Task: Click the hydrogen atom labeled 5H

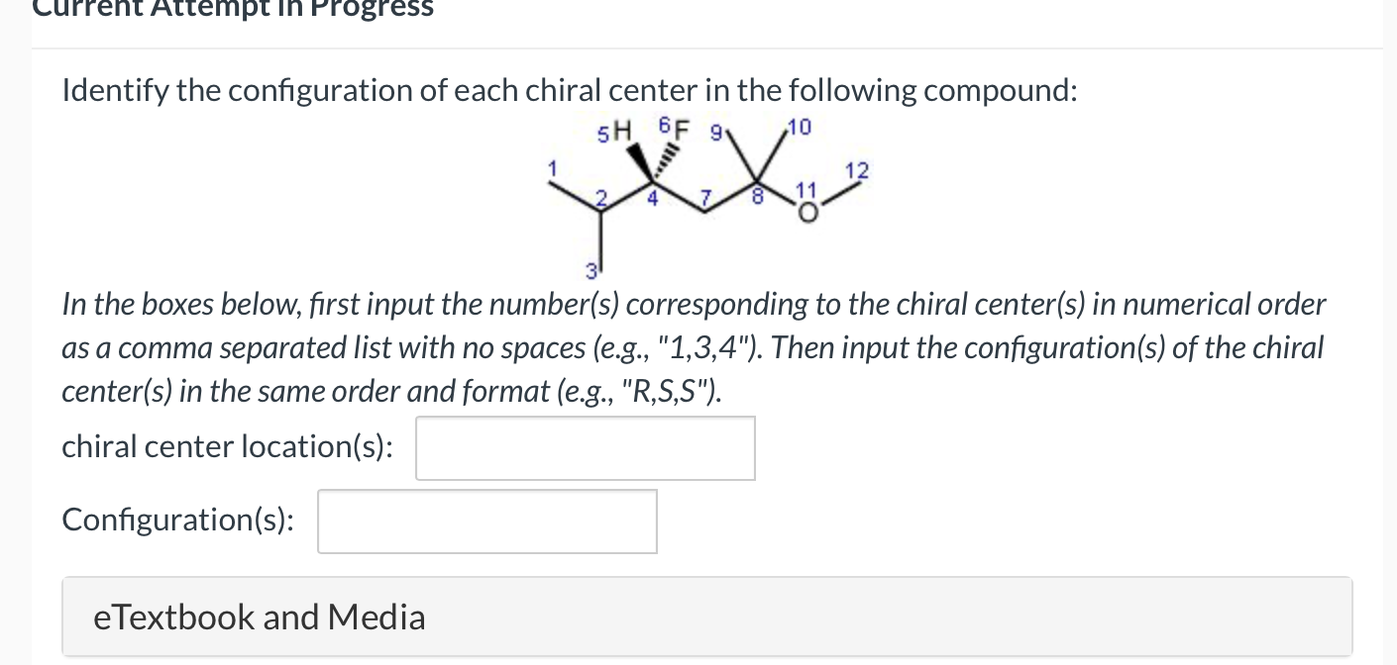Action: (623, 132)
